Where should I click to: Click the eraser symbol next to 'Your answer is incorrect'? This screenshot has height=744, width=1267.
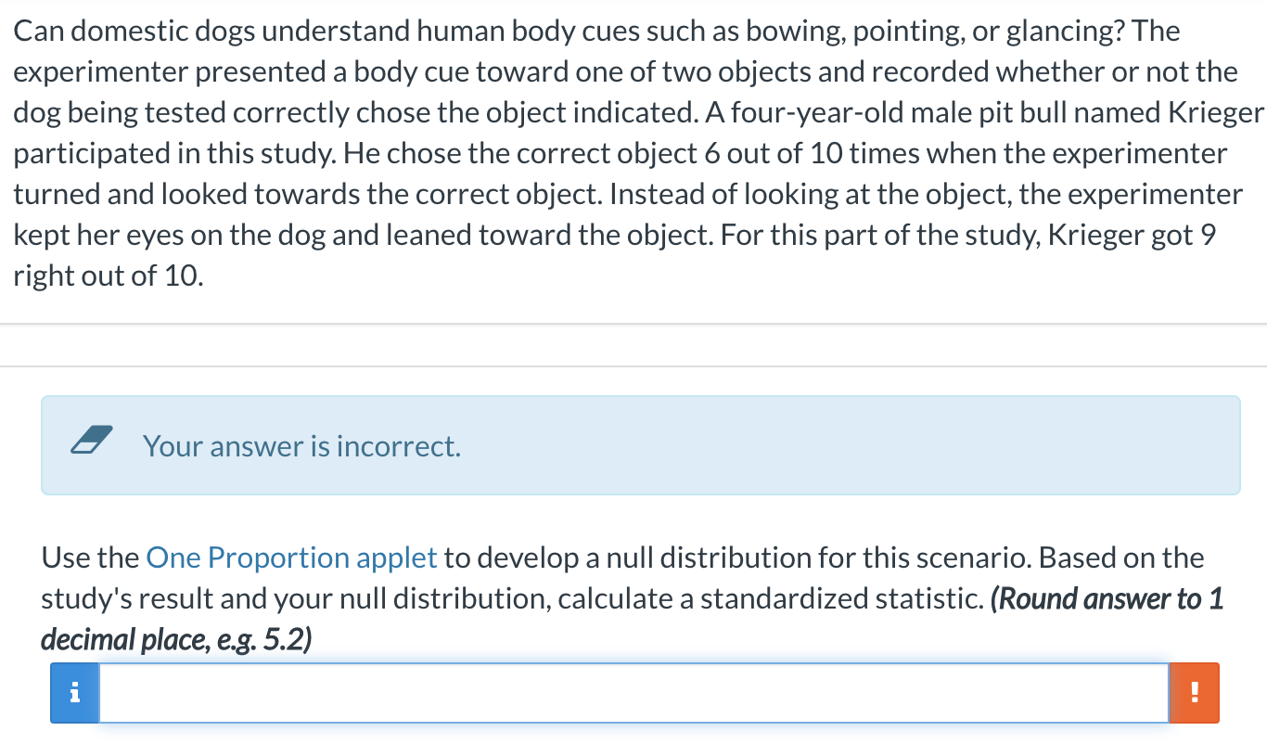tap(92, 443)
